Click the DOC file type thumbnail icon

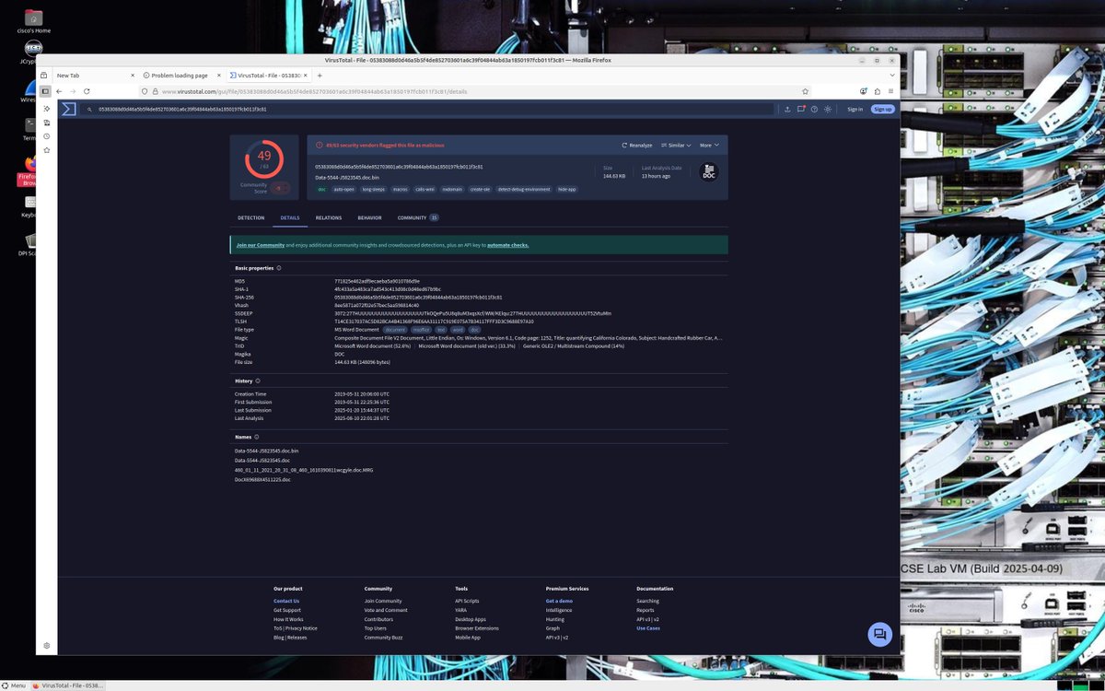click(x=708, y=171)
